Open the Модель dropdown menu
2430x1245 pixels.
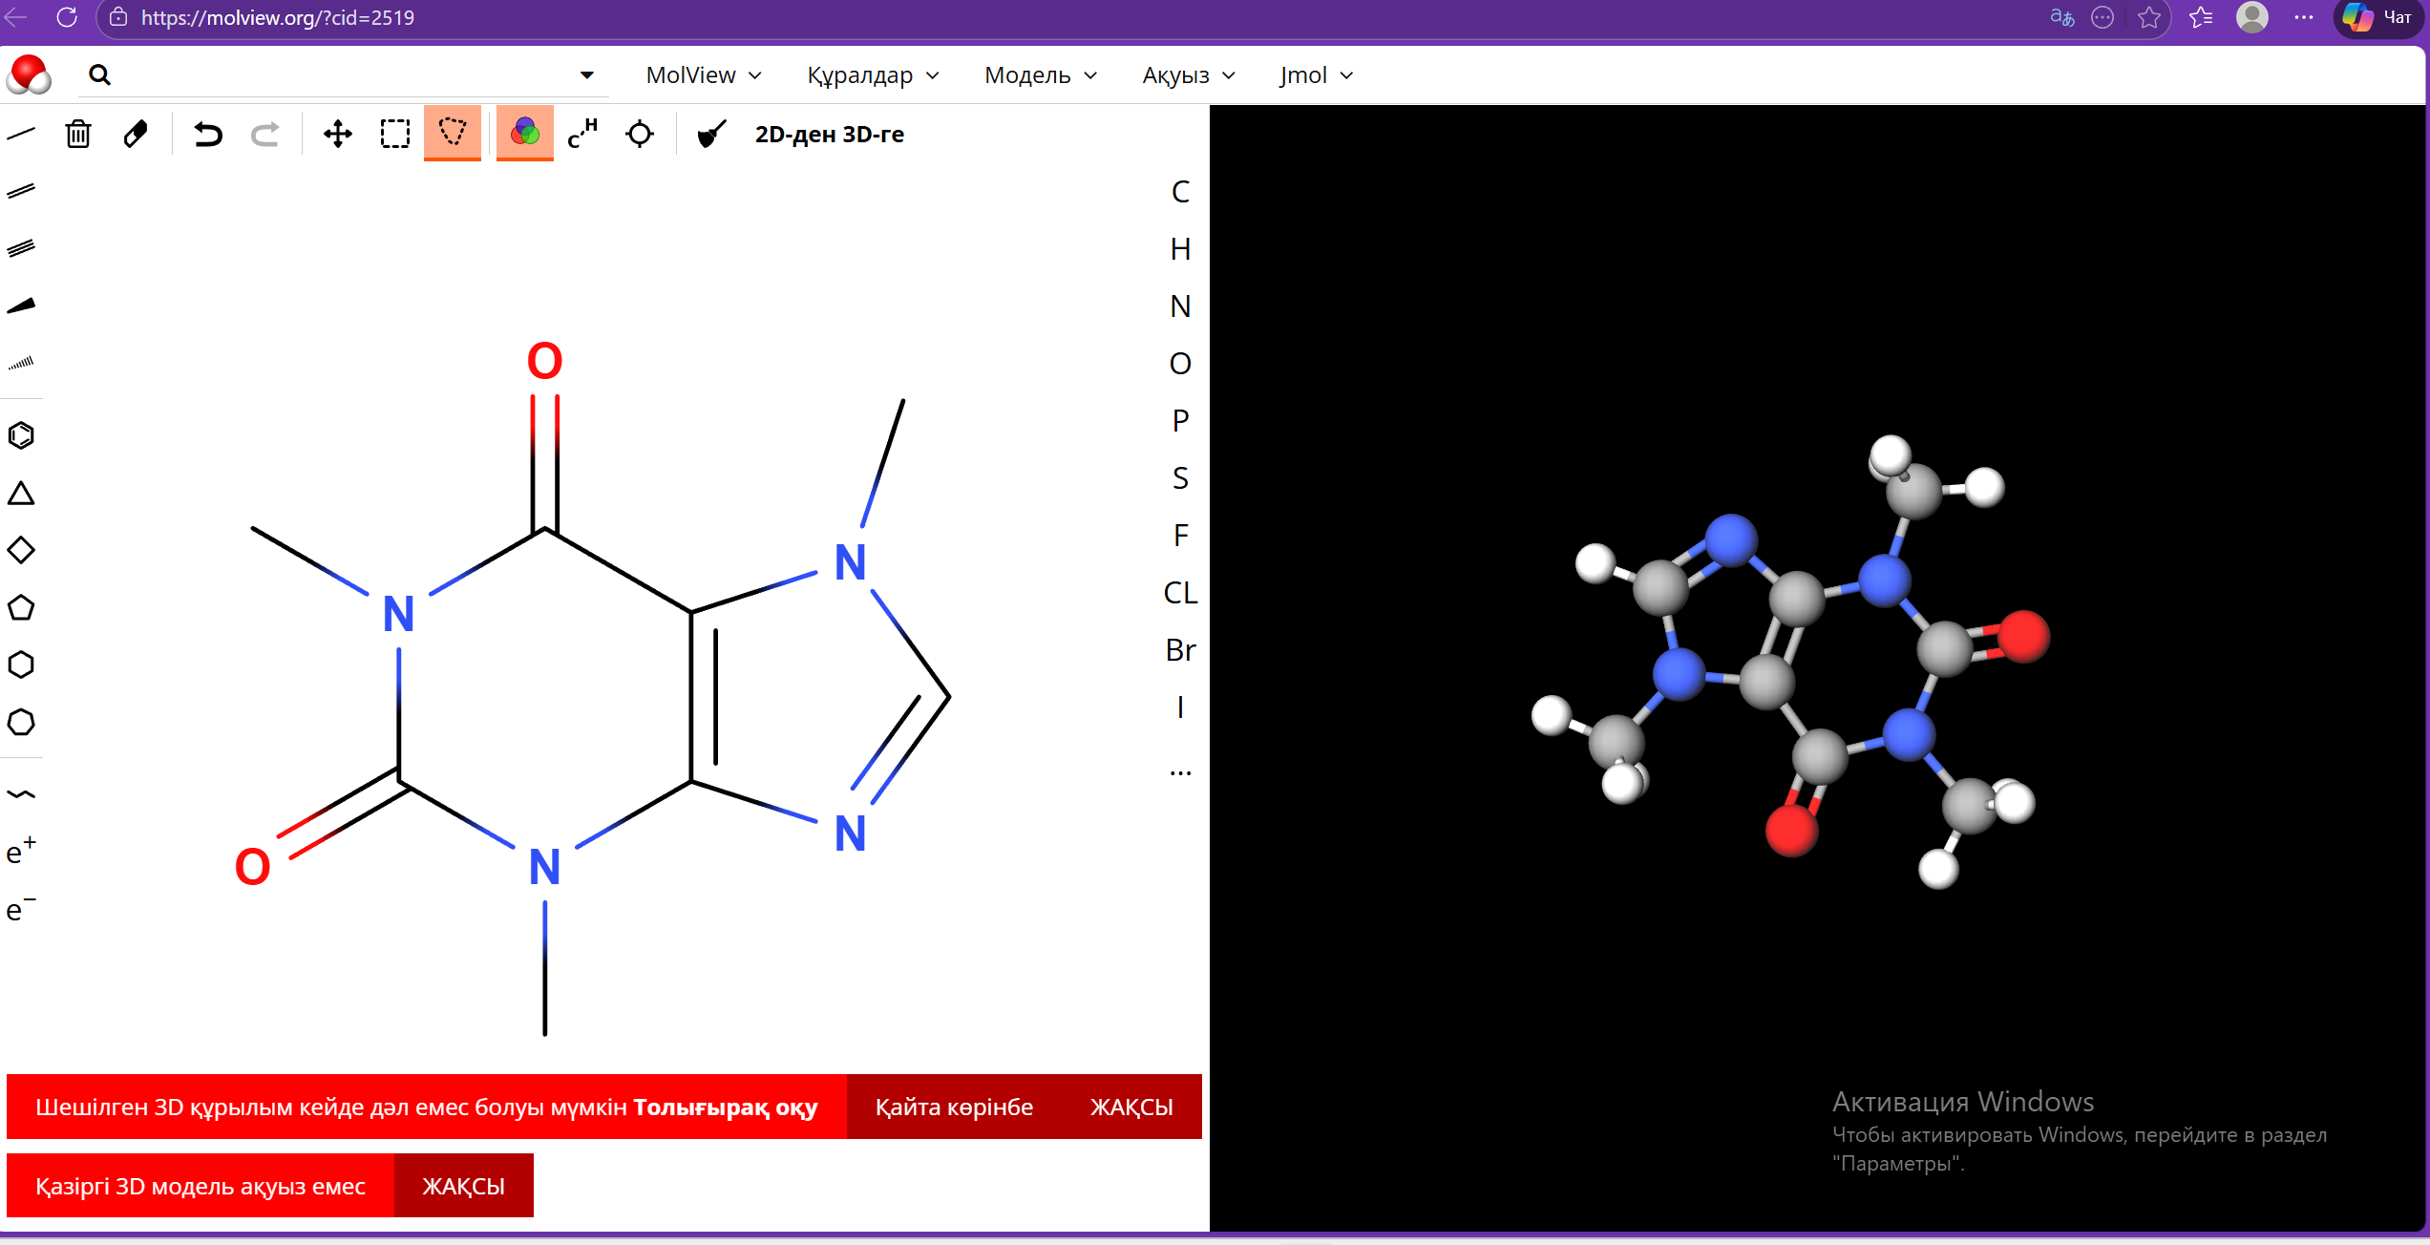click(x=1040, y=75)
